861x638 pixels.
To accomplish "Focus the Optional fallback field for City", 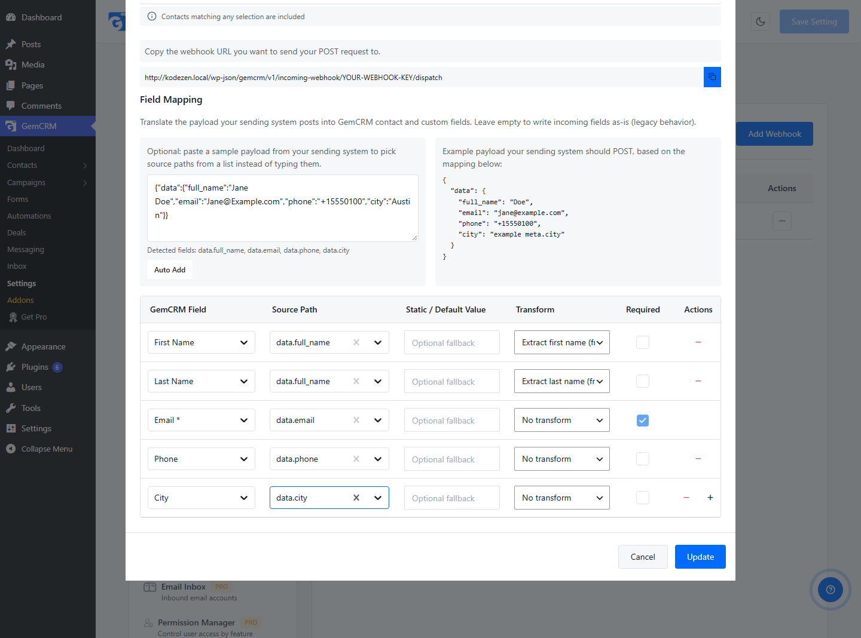I will pyautogui.click(x=452, y=498).
